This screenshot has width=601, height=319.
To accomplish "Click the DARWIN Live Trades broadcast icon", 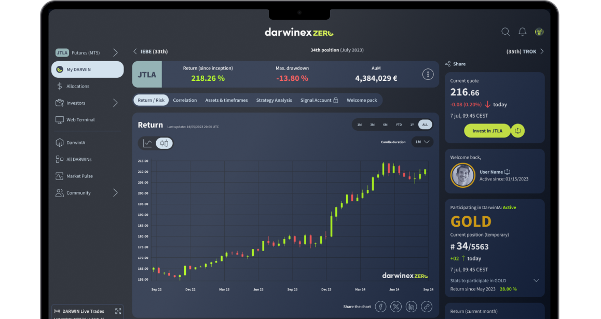I will 57,311.
